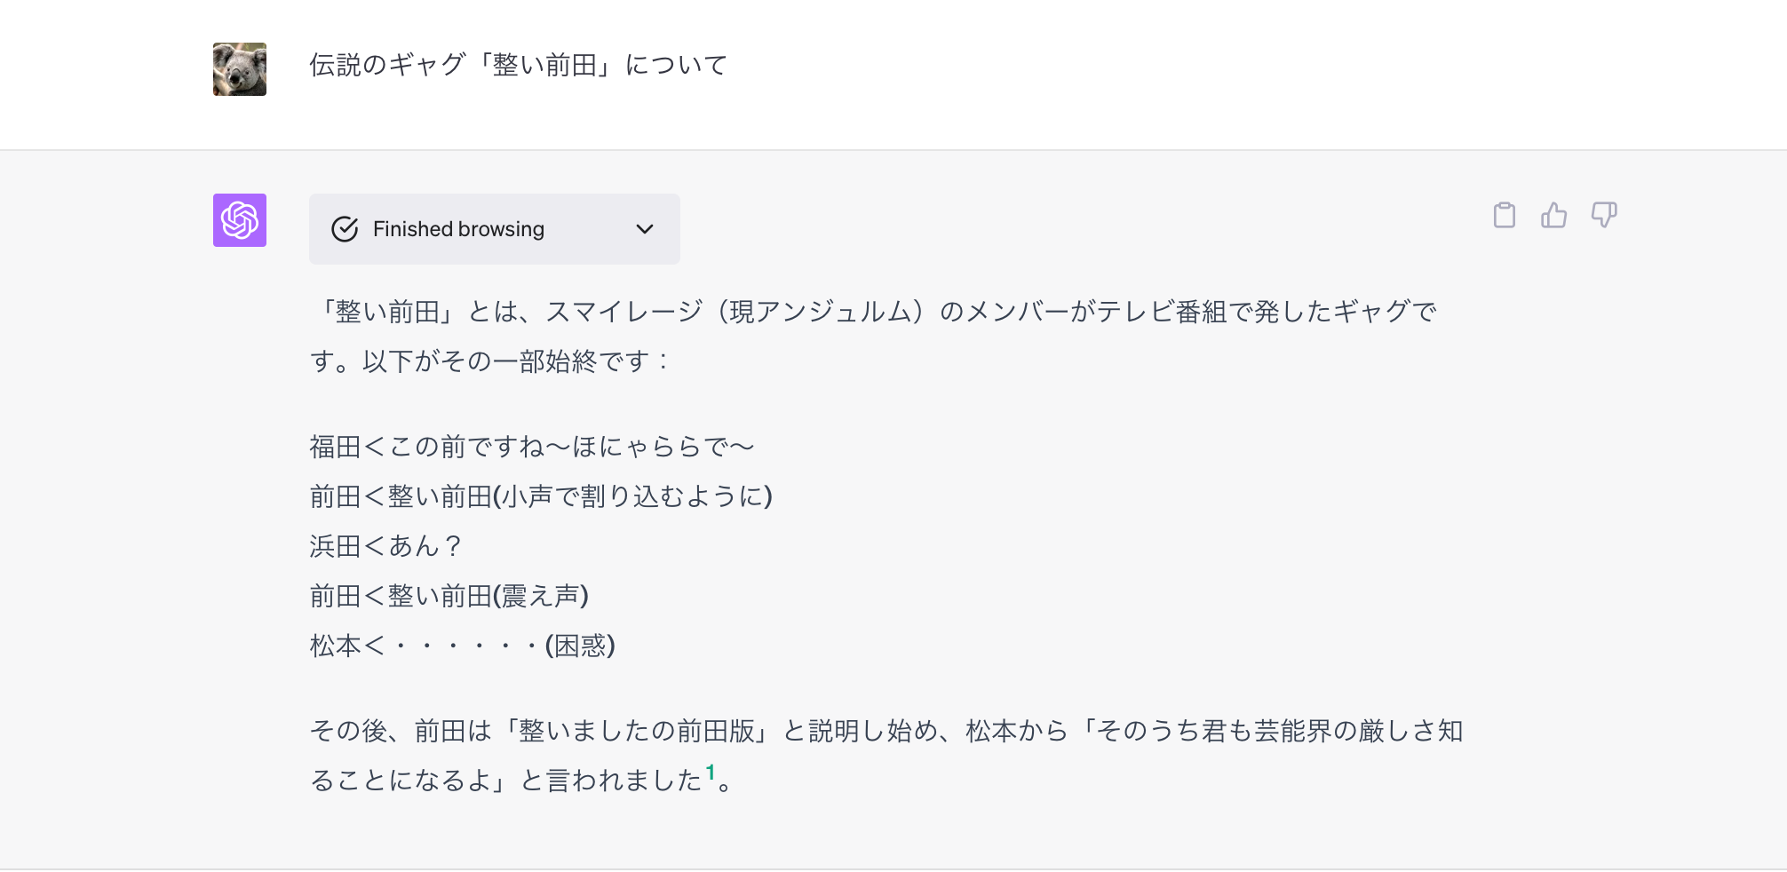The image size is (1787, 872).
Task: Click the koala user avatar
Action: click(240, 69)
